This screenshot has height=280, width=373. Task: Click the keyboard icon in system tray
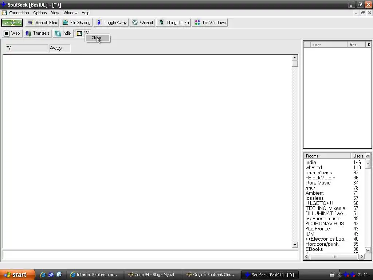click(x=332, y=275)
